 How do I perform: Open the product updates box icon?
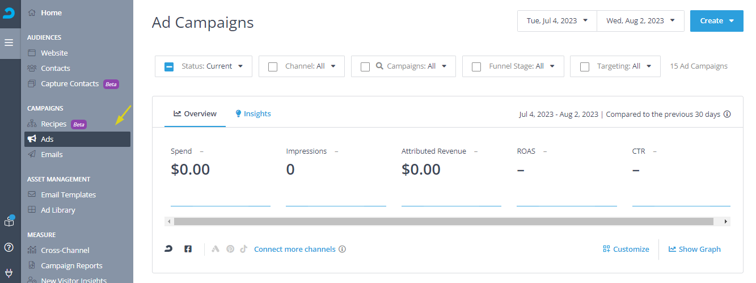pos(9,221)
